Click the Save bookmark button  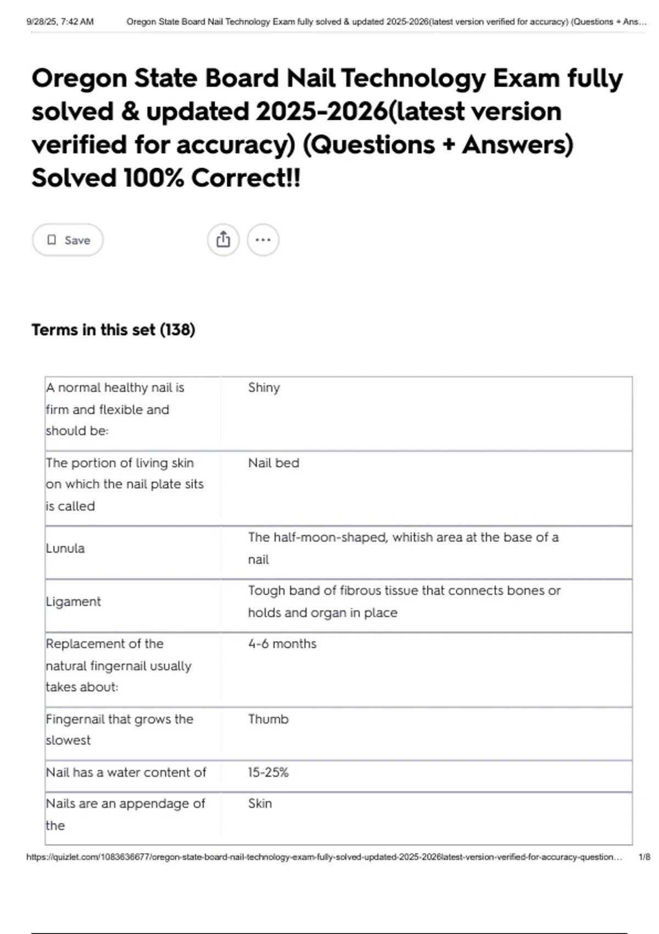(68, 240)
